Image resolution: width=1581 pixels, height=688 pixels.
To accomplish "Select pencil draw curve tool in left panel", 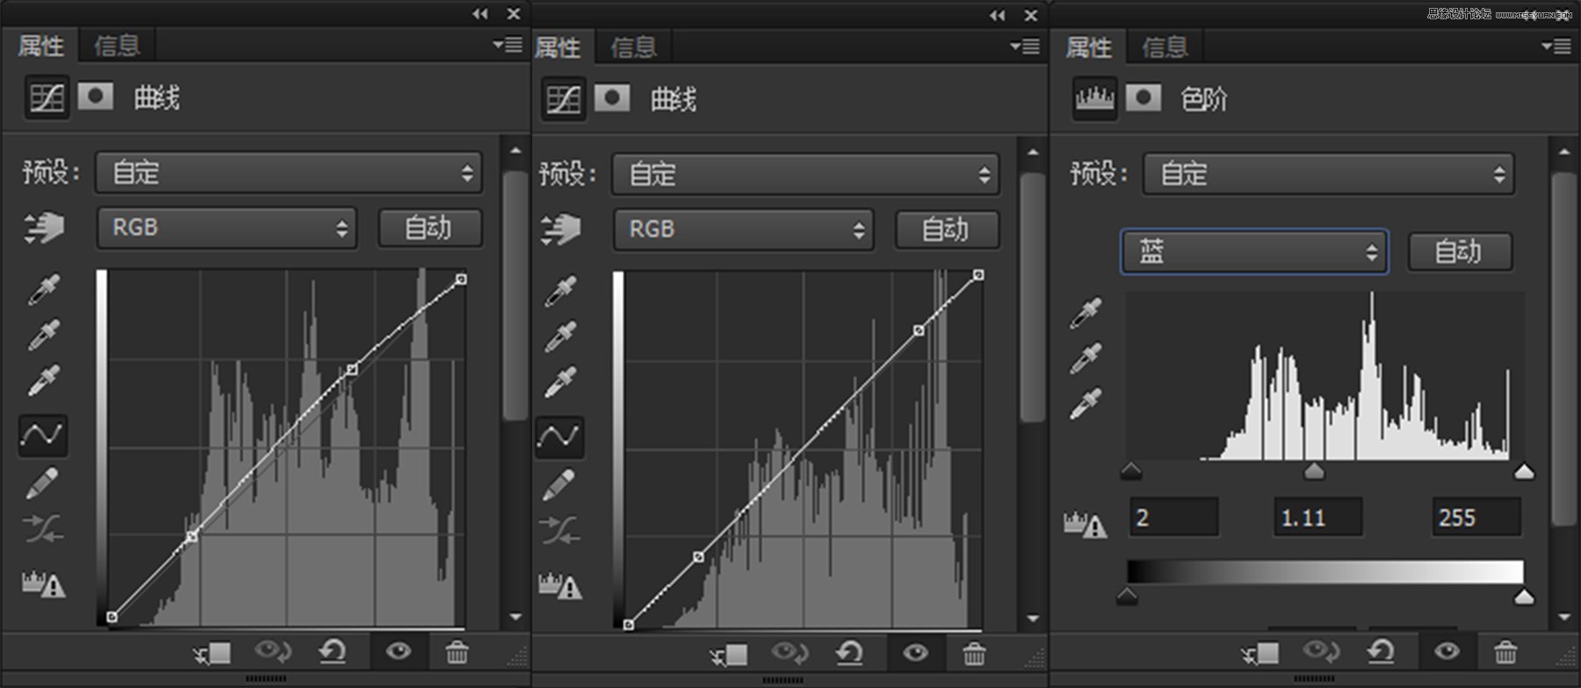I will (42, 482).
